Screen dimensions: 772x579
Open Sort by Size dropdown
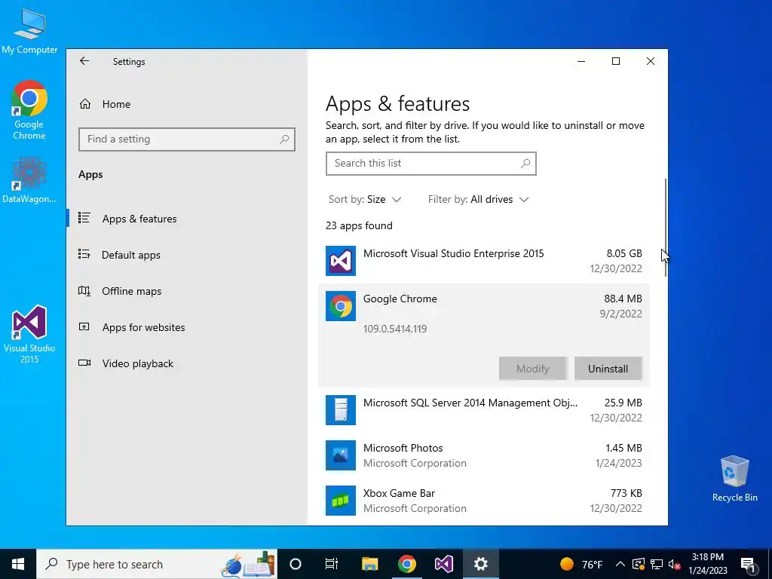pyautogui.click(x=365, y=199)
